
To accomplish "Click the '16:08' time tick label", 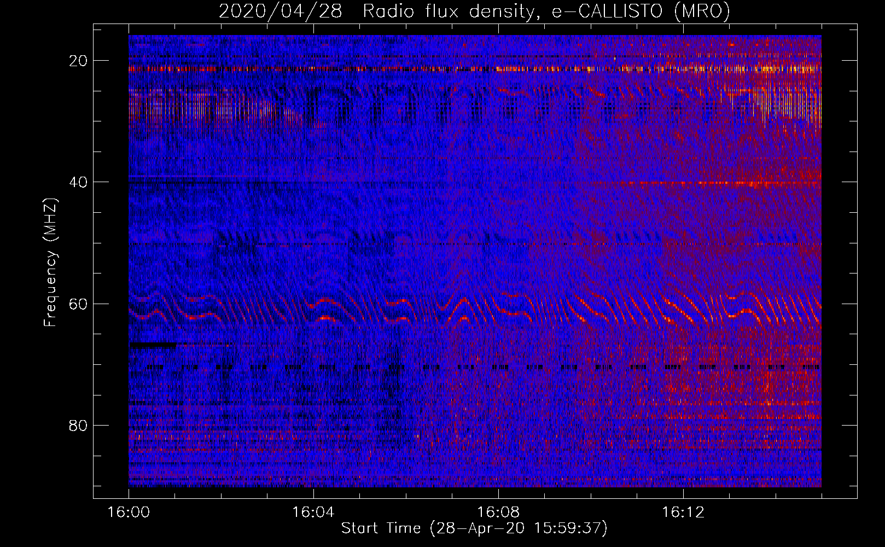I will click(498, 512).
